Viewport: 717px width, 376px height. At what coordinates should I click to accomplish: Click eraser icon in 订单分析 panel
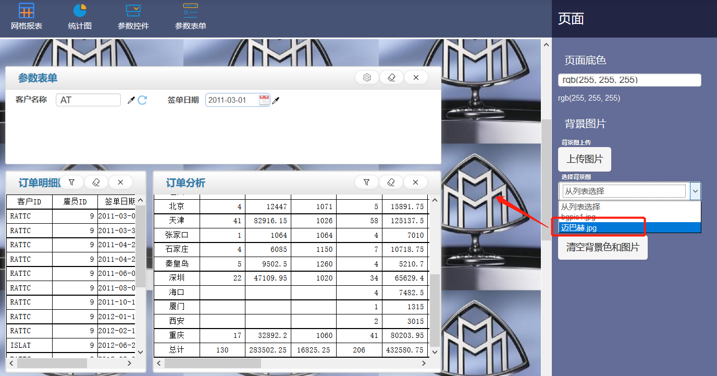click(391, 183)
